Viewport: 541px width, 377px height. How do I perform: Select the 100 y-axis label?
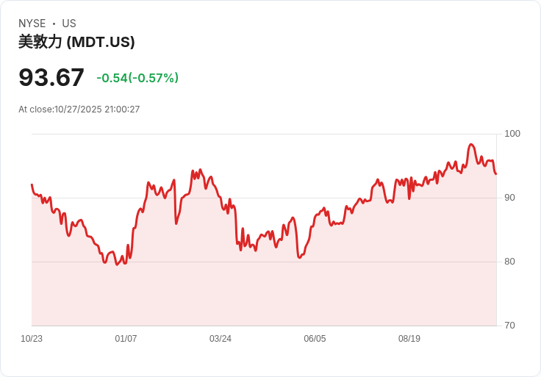click(x=512, y=134)
